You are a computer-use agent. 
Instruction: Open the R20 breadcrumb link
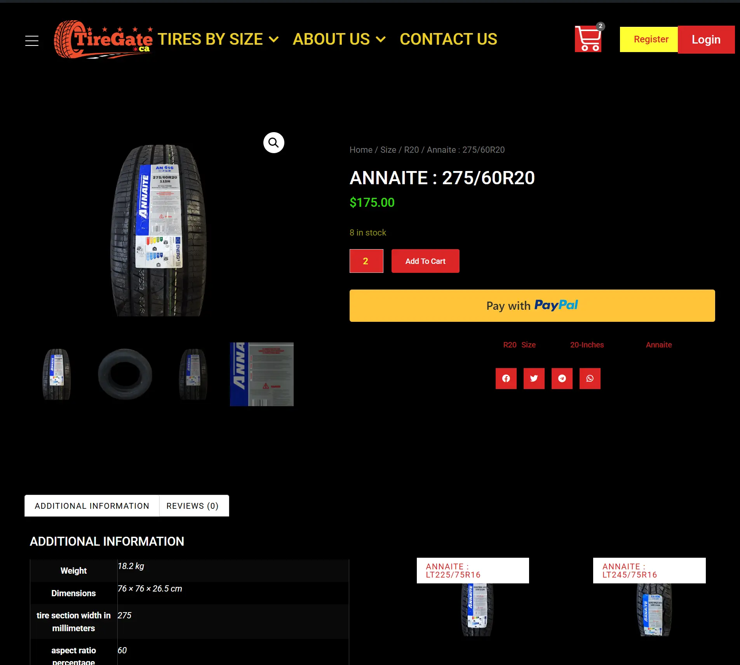[x=411, y=150]
